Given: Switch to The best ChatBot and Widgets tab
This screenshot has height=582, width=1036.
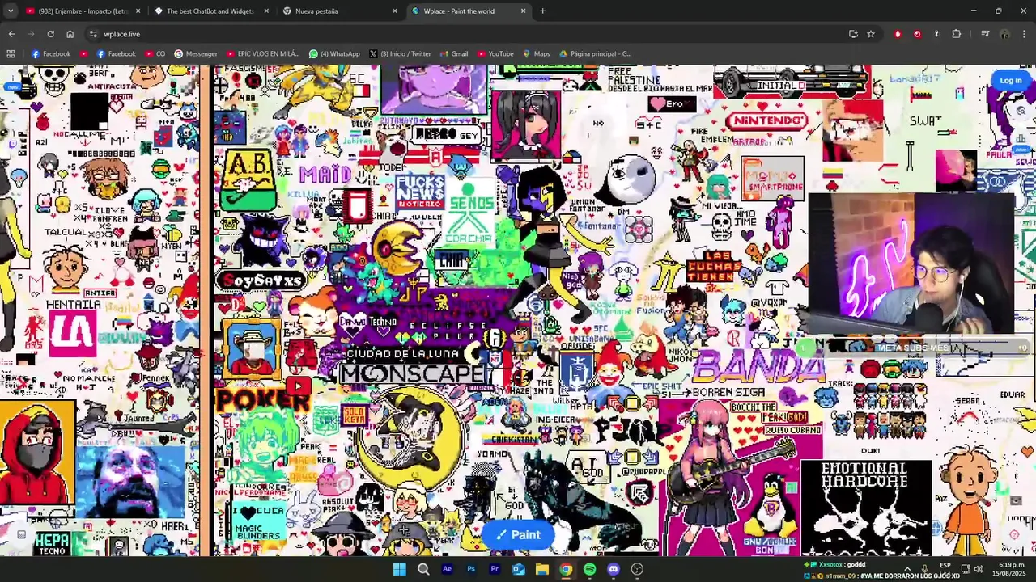Looking at the screenshot, I should (210, 11).
